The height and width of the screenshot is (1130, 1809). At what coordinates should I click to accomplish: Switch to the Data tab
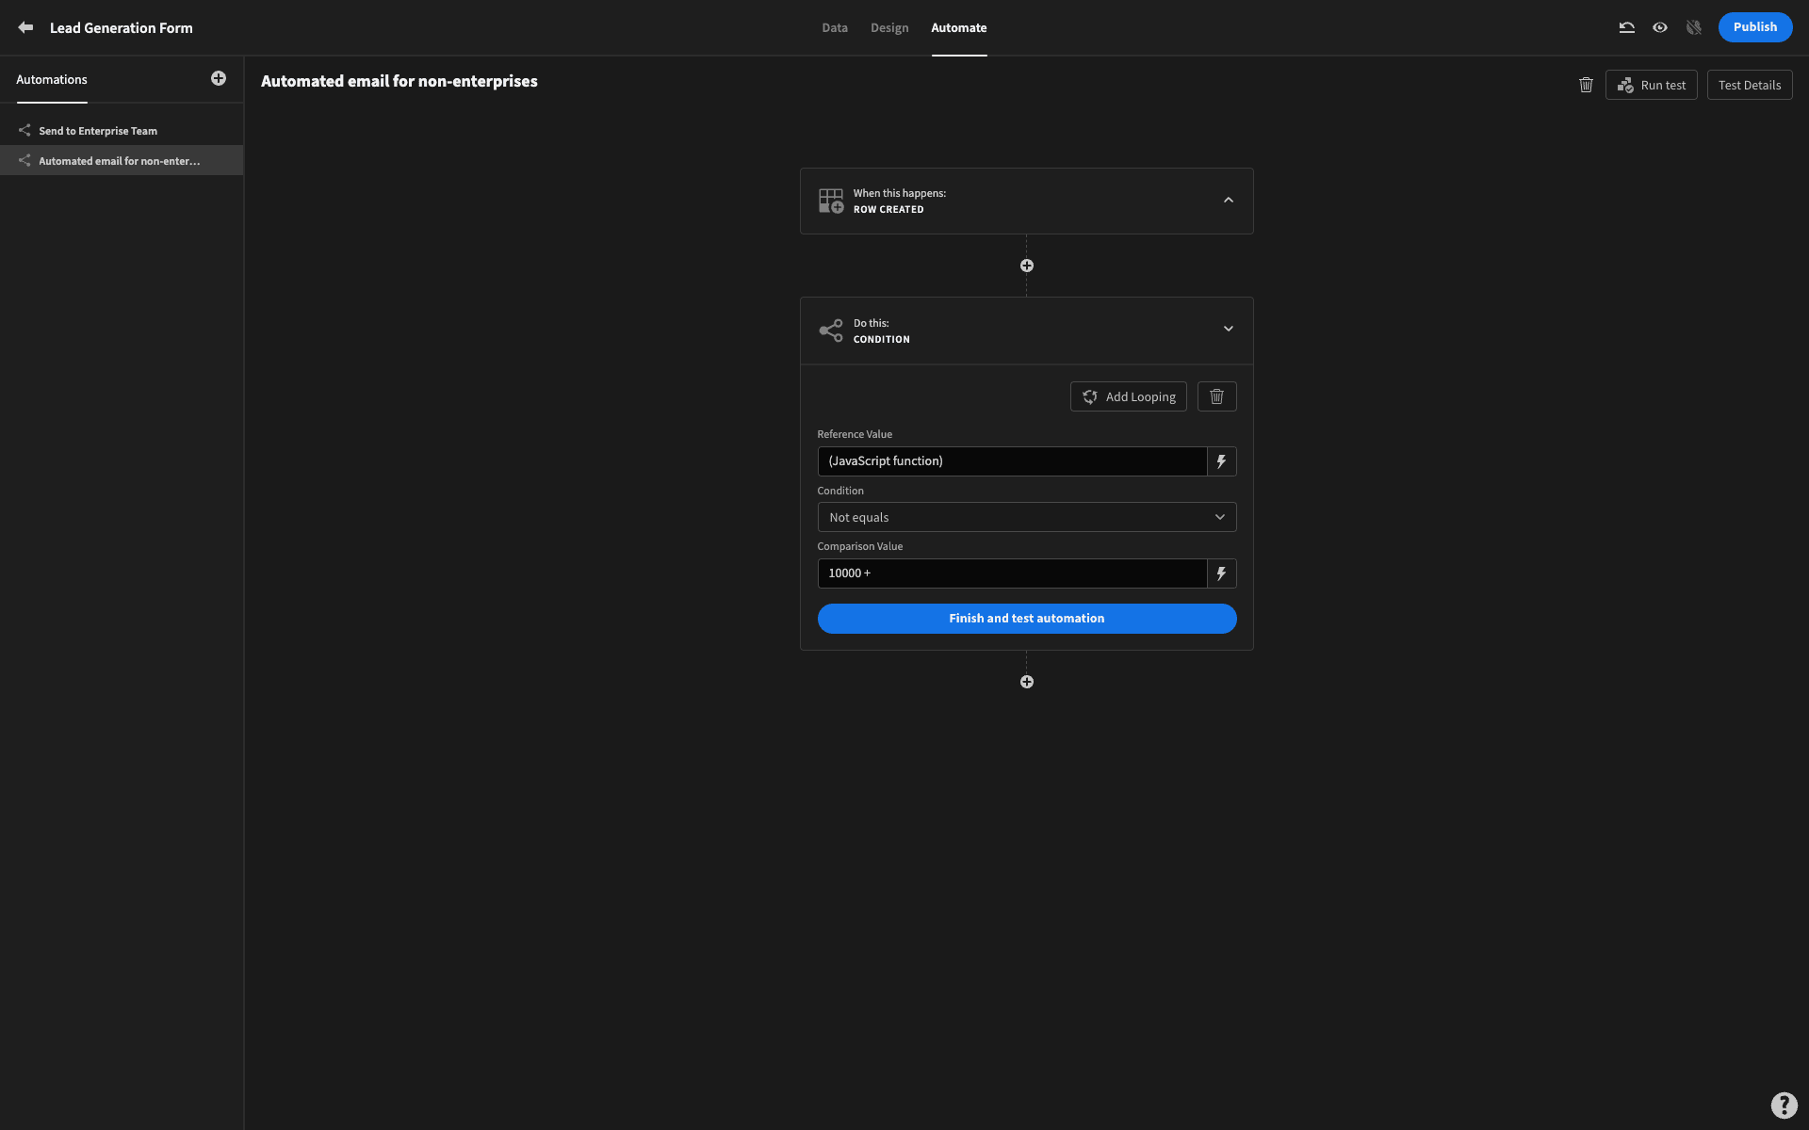point(835,27)
